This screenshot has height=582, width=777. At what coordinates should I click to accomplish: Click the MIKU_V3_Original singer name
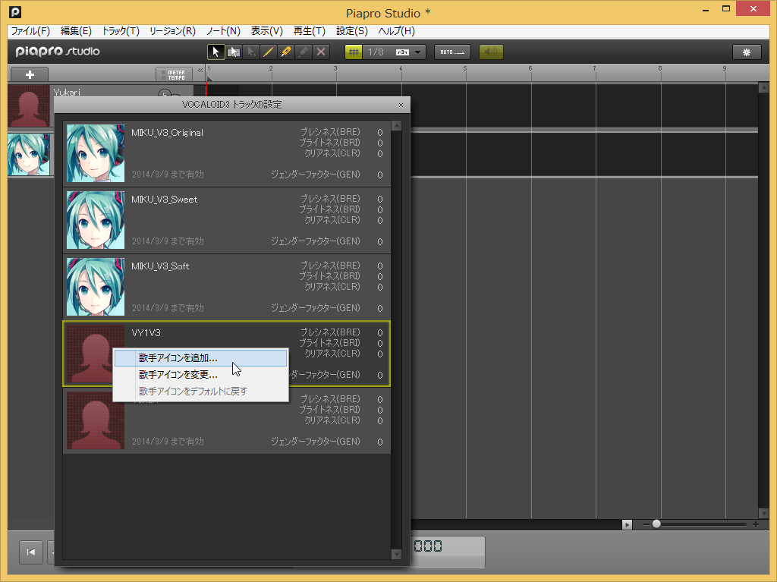pyautogui.click(x=167, y=133)
